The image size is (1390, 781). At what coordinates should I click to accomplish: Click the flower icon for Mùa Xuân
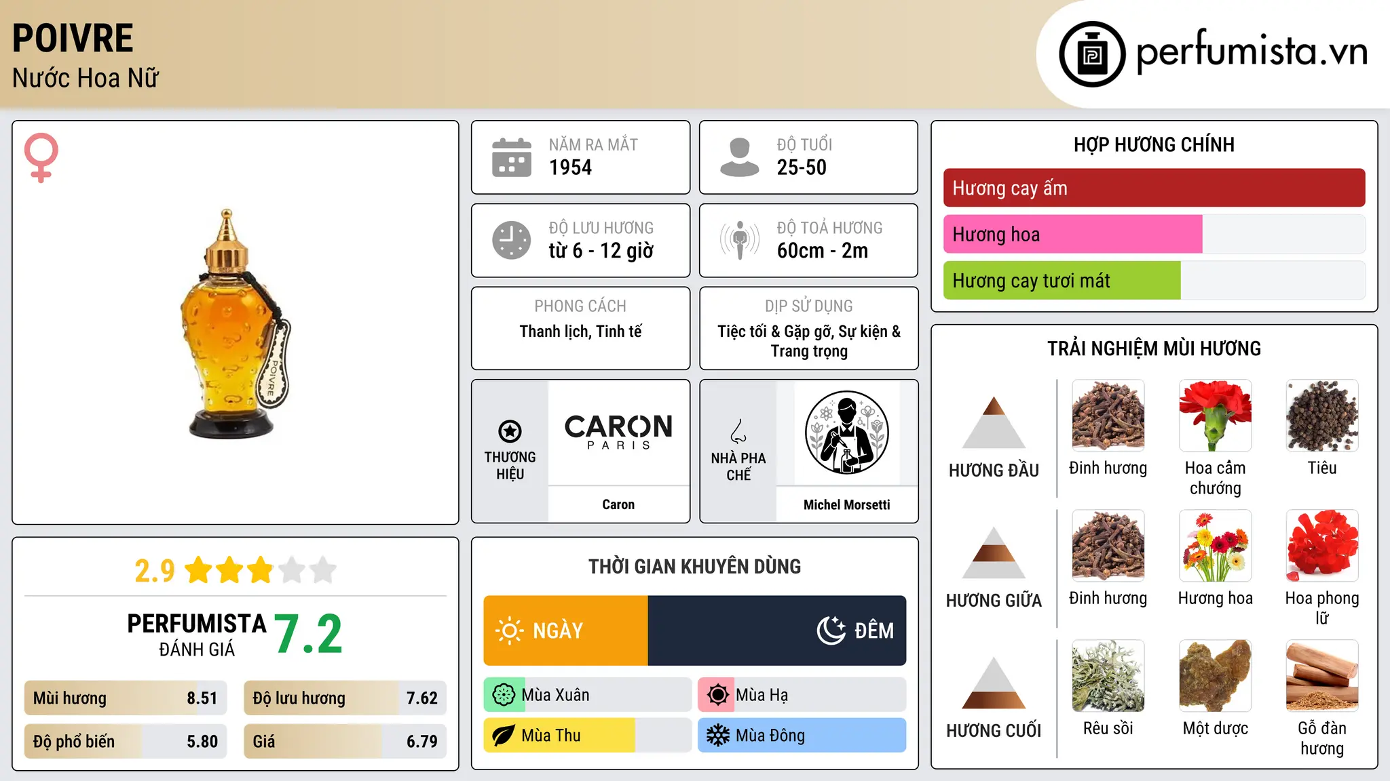coord(504,695)
